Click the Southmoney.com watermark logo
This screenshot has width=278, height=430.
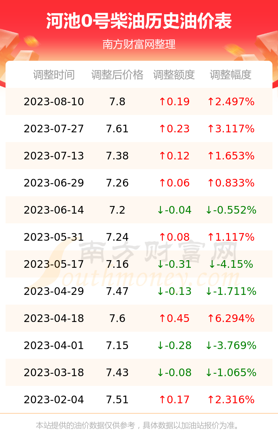tap(139, 264)
